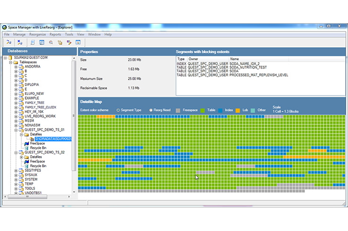Viewport: 348px width, 231px height.
Task: Click the color palette pencil toolbar icon
Action: click(x=69, y=43)
